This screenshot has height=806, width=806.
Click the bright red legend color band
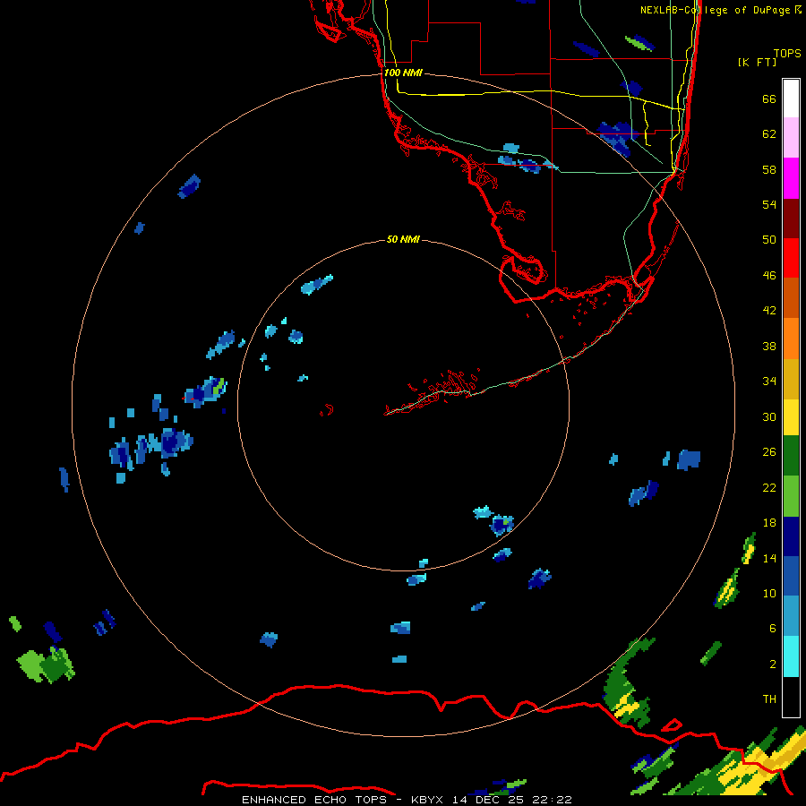coord(791,258)
